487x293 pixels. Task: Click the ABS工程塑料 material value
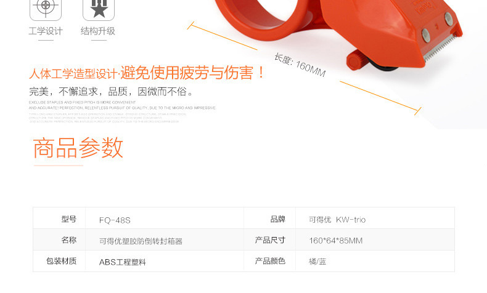pyautogui.click(x=123, y=262)
